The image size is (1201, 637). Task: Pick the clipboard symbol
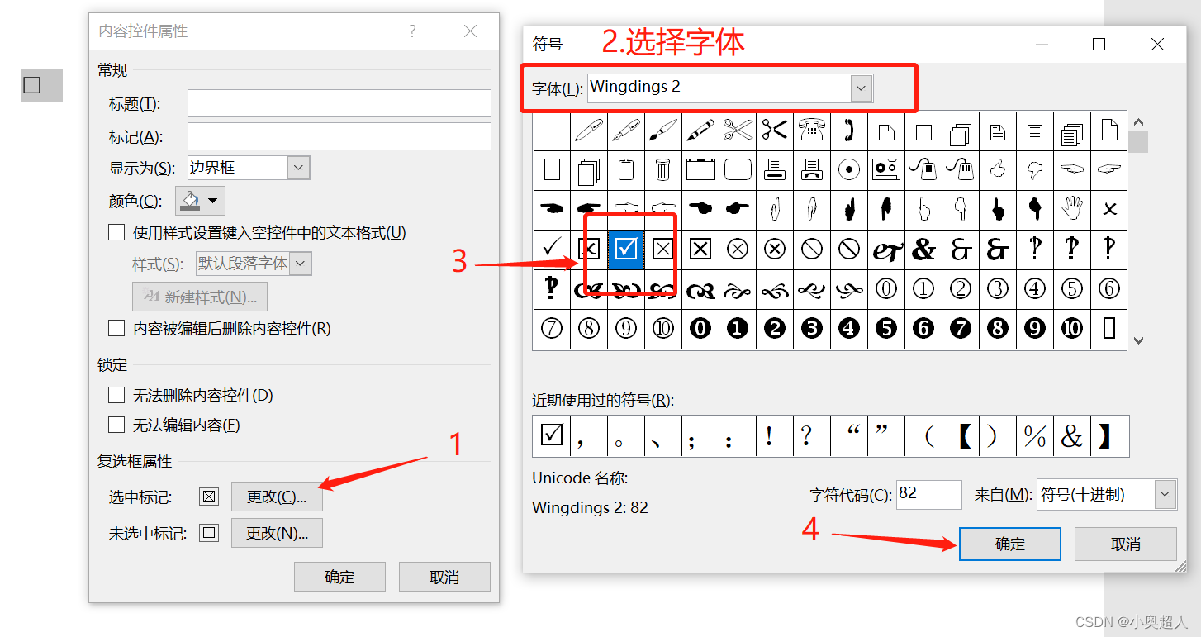[x=626, y=170]
